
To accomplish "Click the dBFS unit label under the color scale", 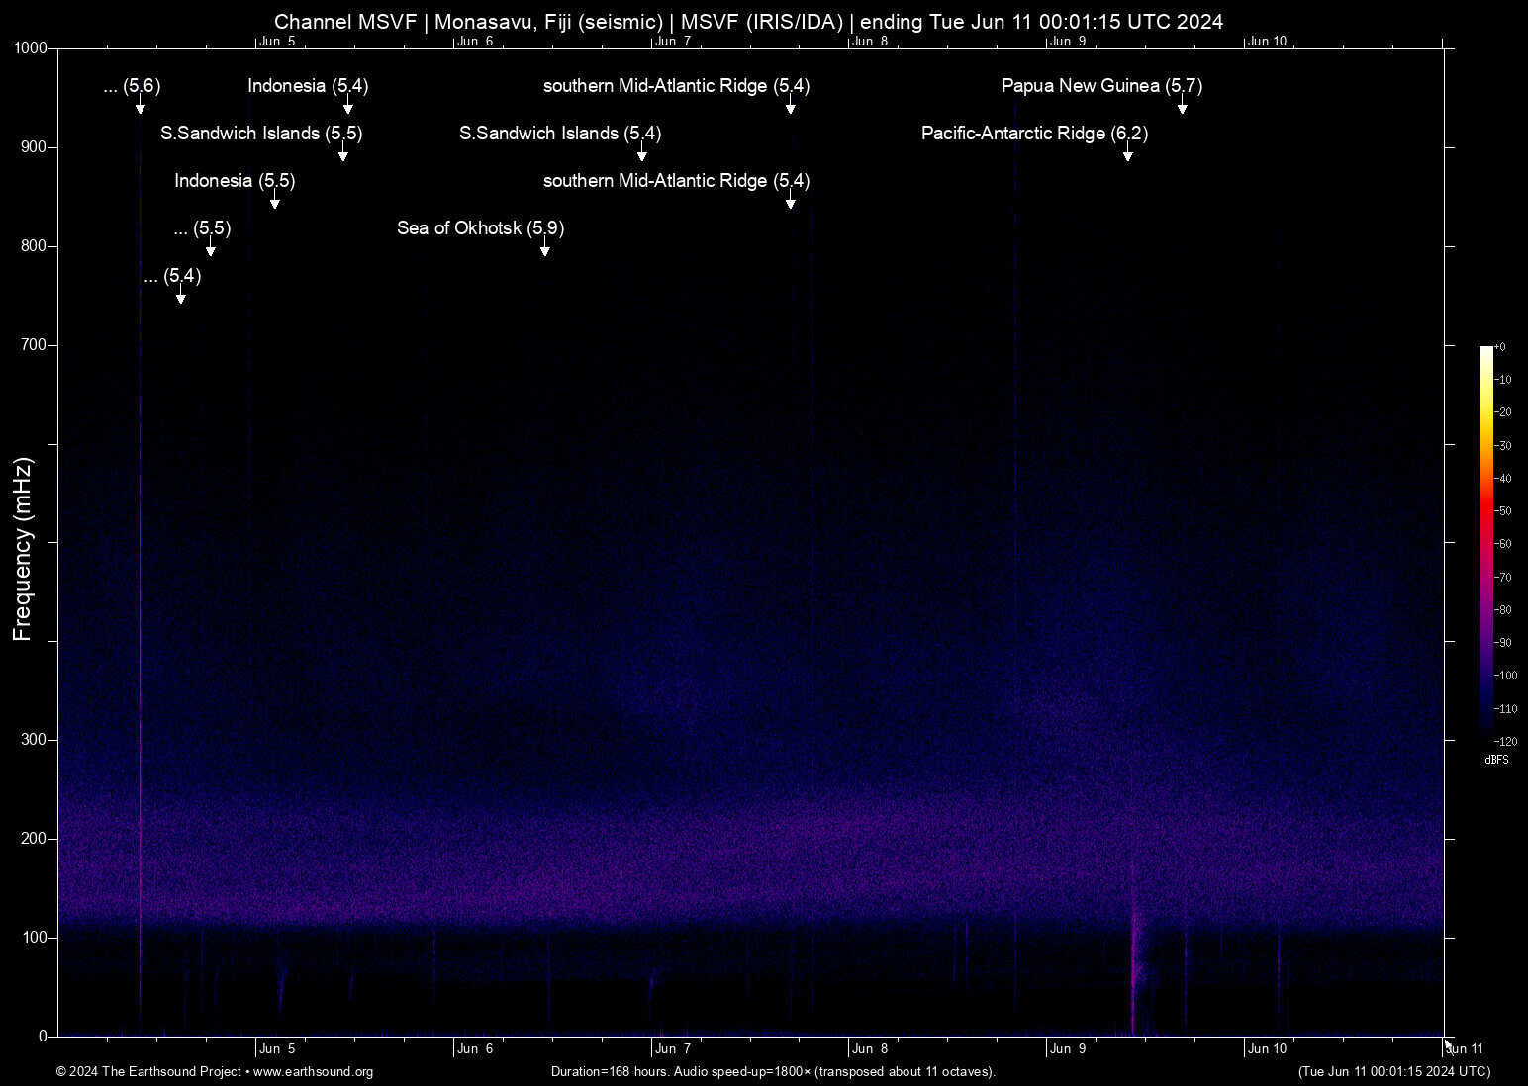I will click(1496, 760).
